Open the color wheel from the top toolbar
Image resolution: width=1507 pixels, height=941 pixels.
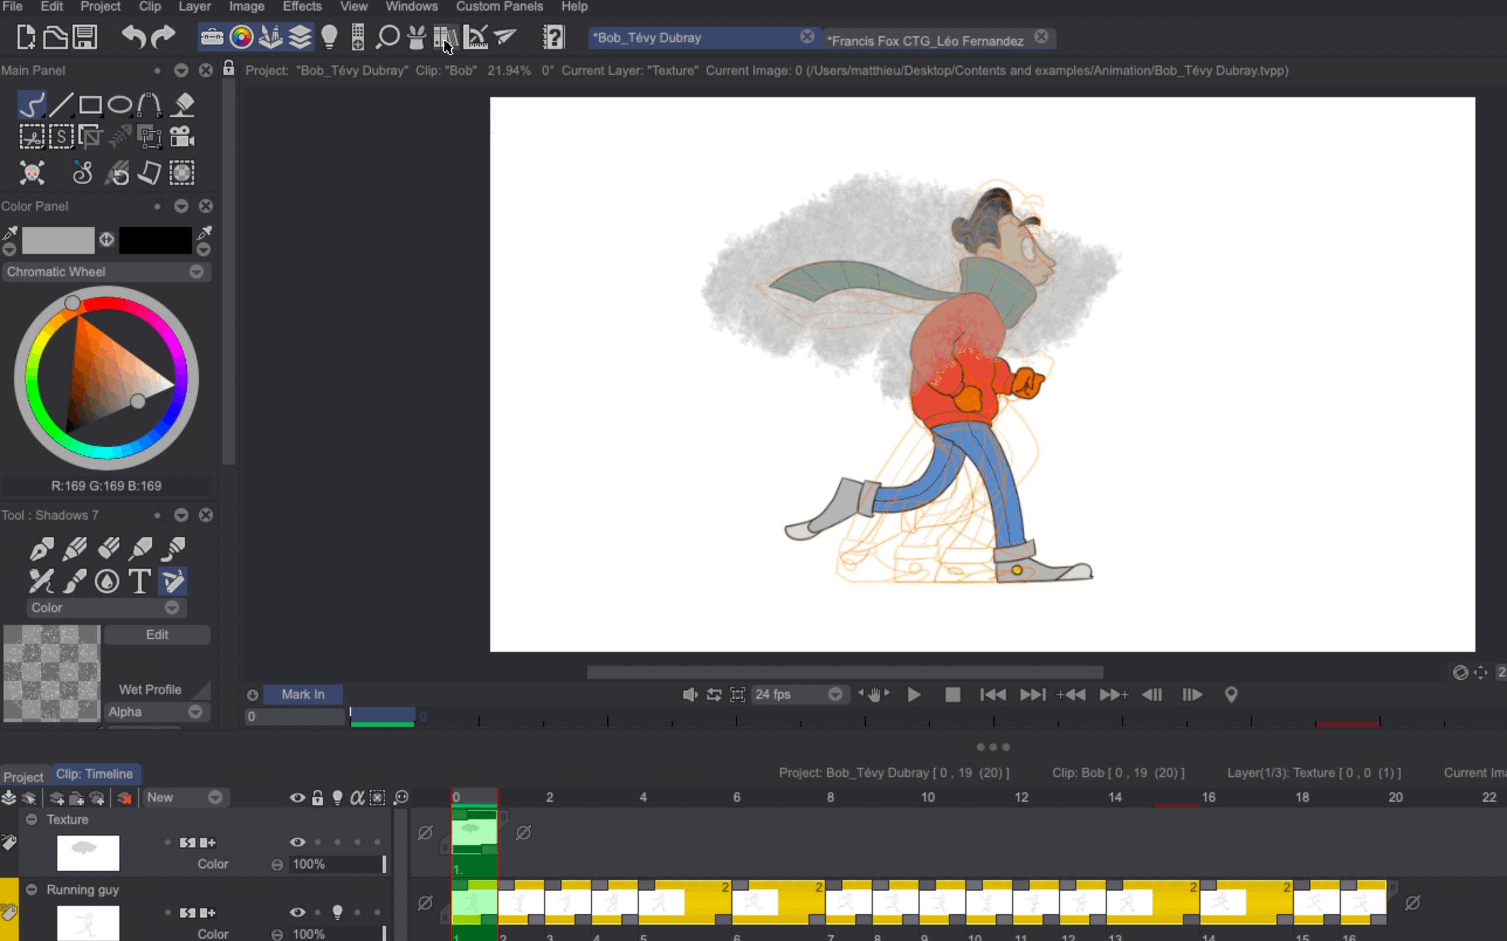point(242,37)
